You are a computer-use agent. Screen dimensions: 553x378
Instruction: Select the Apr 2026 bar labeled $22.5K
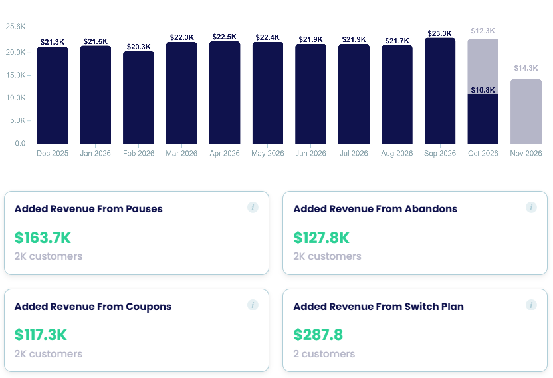coord(225,93)
